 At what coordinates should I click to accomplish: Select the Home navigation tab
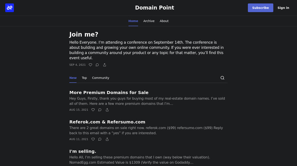tap(133, 21)
